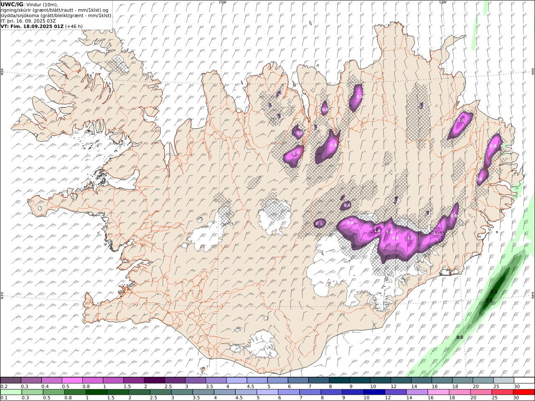535x401 pixels.
Task: Click the top-row legend swatch between 0.2 and 0.3
Action: pyautogui.click(x=10, y=380)
